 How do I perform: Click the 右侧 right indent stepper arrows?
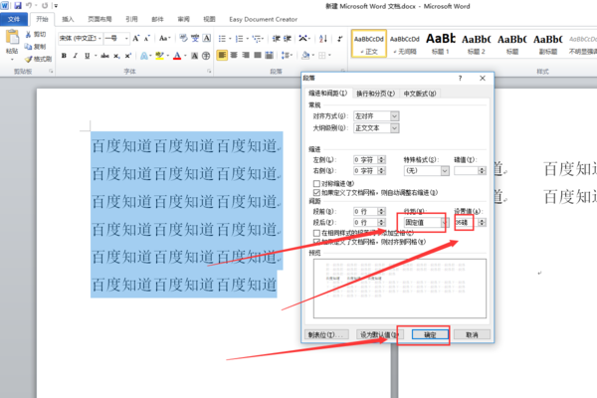[382, 170]
